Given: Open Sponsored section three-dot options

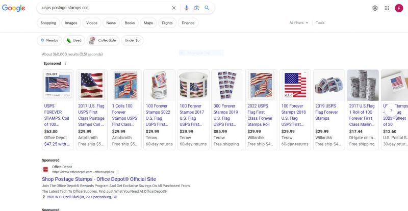Looking at the screenshot, I should [x=65, y=63].
